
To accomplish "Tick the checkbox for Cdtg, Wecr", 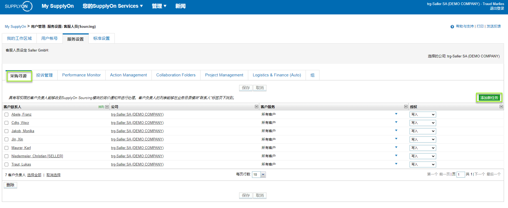I will (6, 123).
